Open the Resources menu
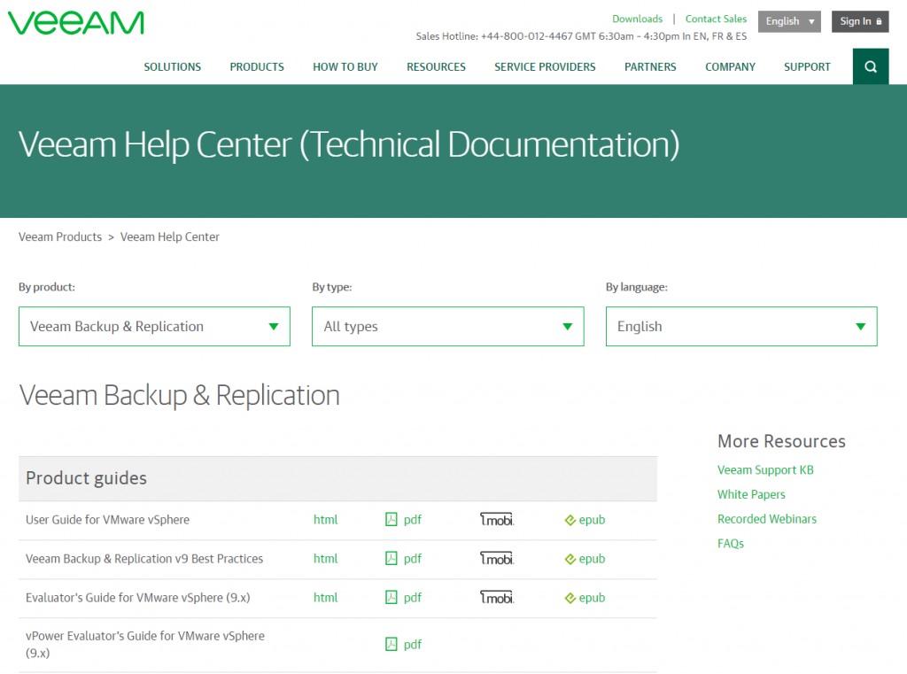The width and height of the screenshot is (907, 674). tap(436, 67)
